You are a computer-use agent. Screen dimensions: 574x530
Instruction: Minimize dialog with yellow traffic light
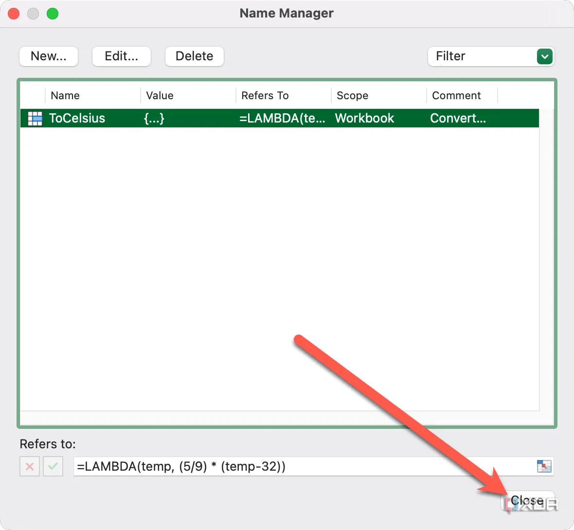click(33, 13)
